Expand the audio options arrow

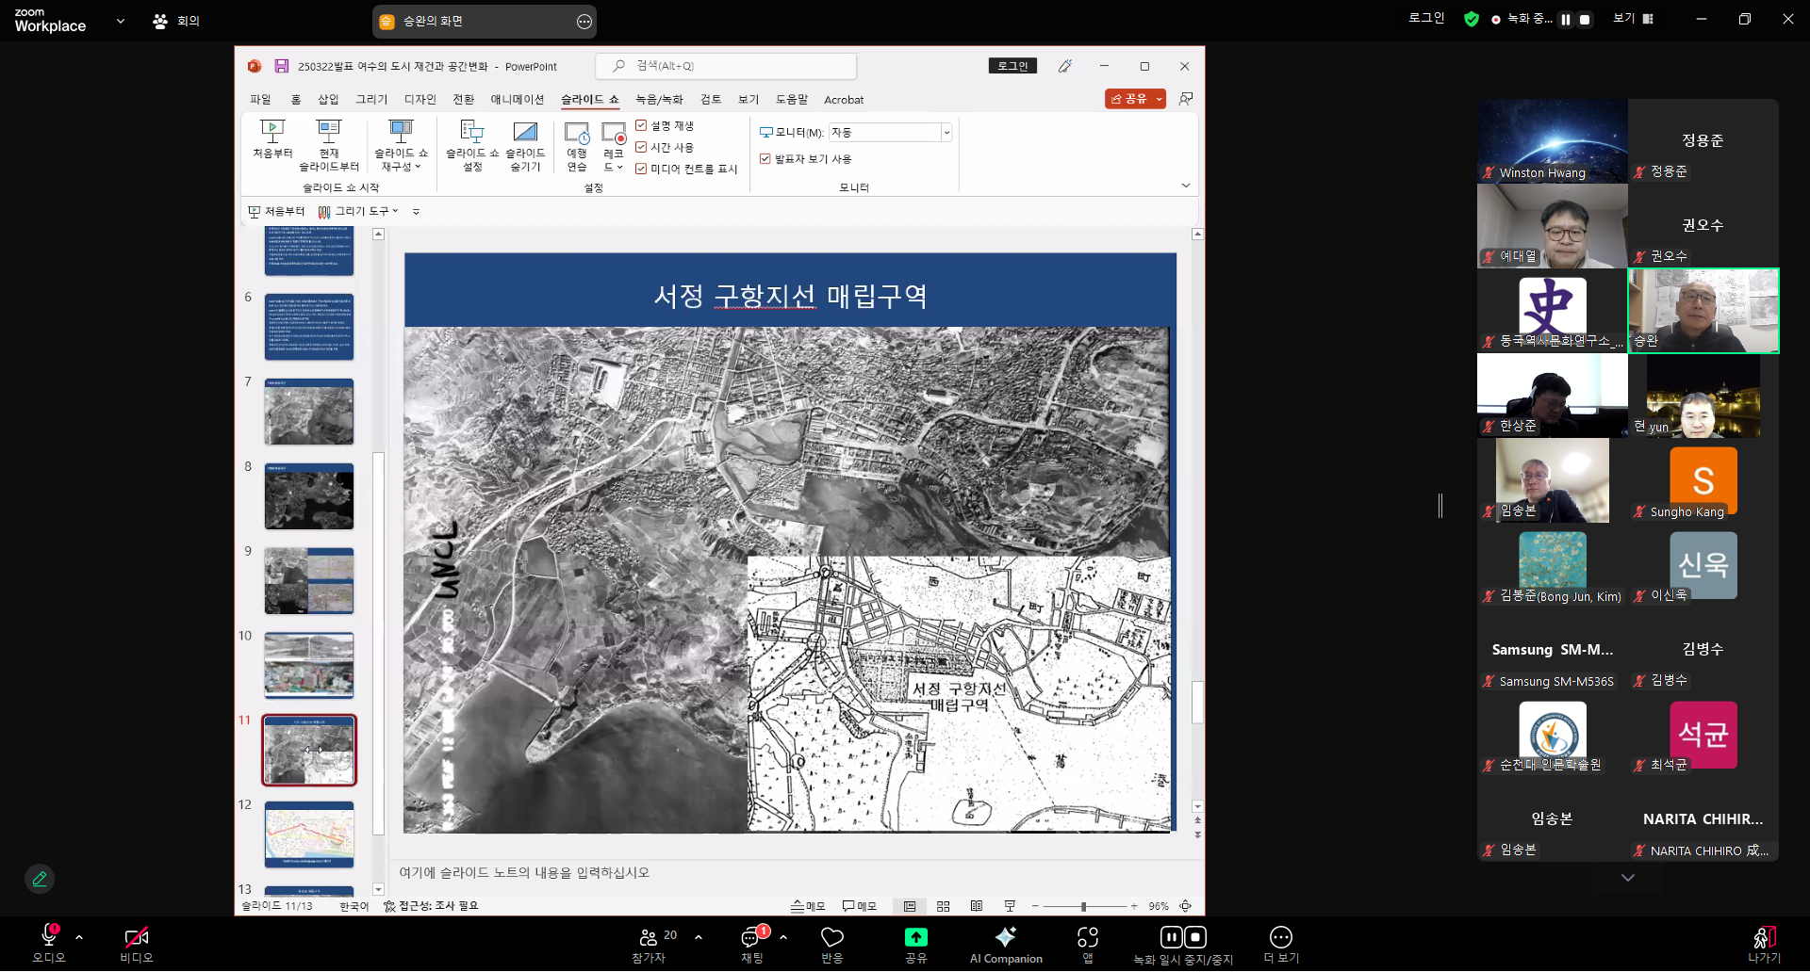(79, 937)
